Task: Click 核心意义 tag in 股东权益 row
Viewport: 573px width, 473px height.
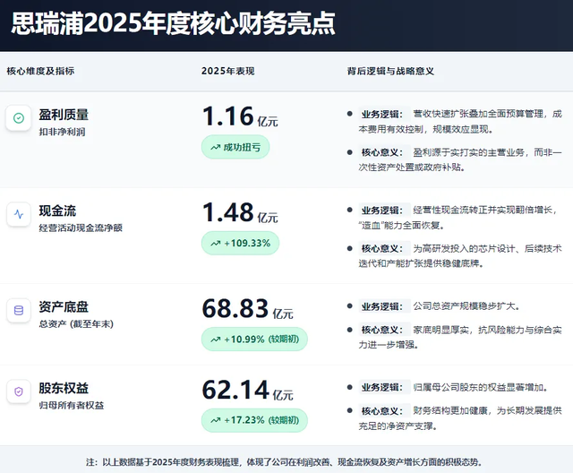Action: [x=382, y=411]
